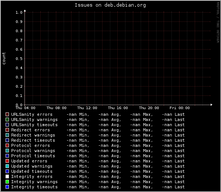The height and width of the screenshot is (192, 221).
Task: Click the Updated warnings cyan swatch
Action: tap(7, 166)
